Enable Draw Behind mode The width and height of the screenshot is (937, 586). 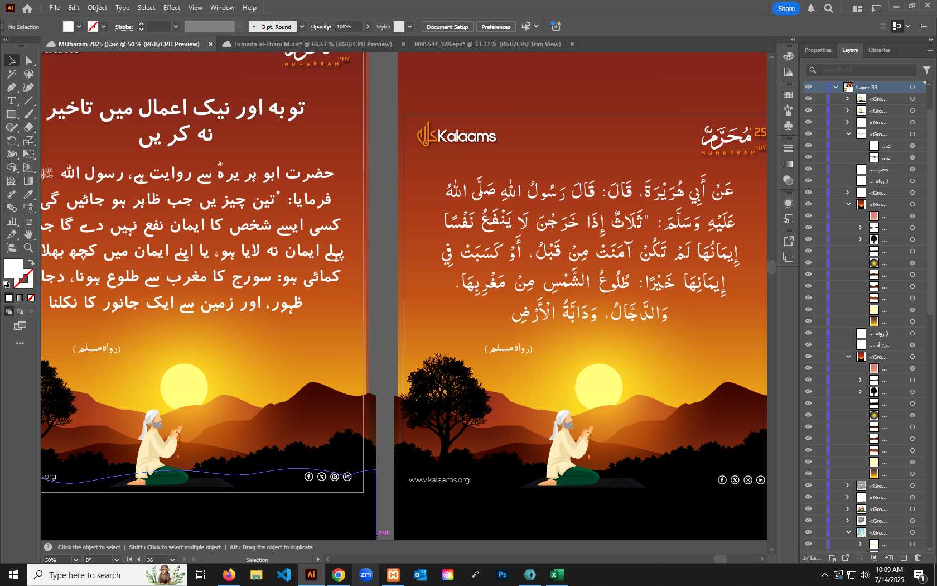click(20, 311)
